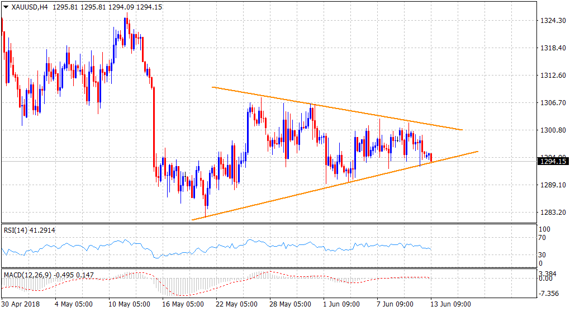Select the upper descending orange trendline

coord(335,109)
